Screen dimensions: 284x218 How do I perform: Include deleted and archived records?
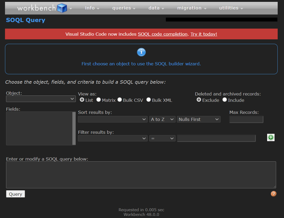click(225, 100)
